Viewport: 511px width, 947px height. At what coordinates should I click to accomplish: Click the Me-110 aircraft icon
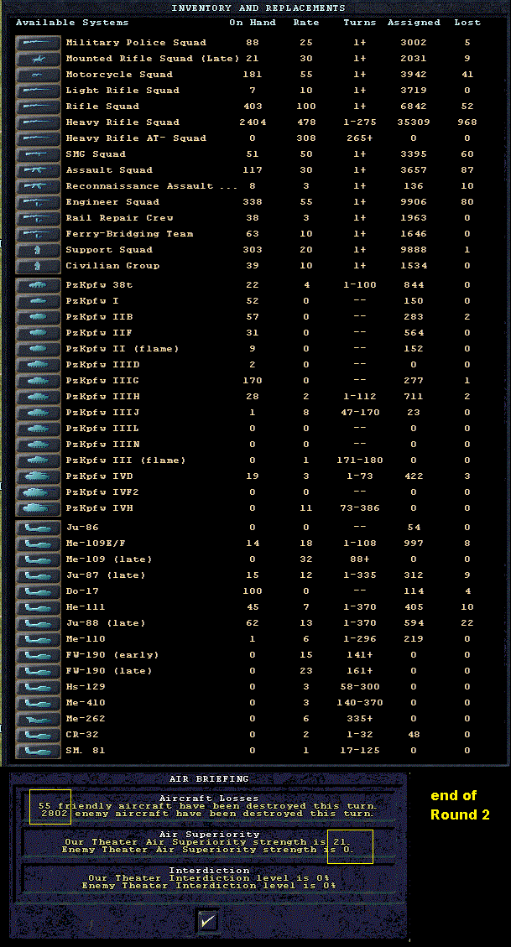(x=38, y=639)
